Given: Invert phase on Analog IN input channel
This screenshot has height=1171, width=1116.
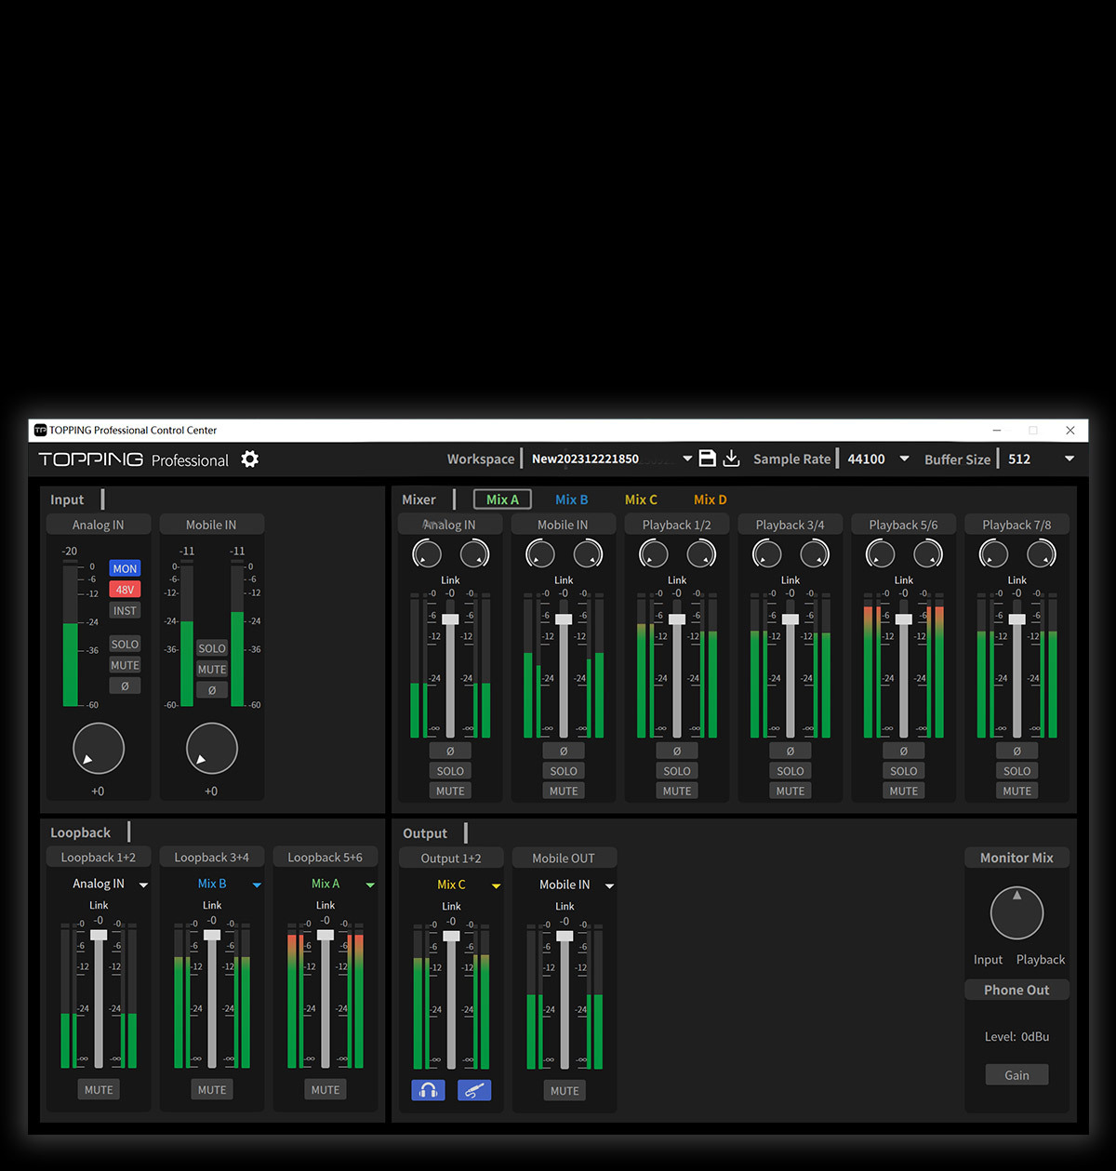Looking at the screenshot, I should click(x=125, y=686).
